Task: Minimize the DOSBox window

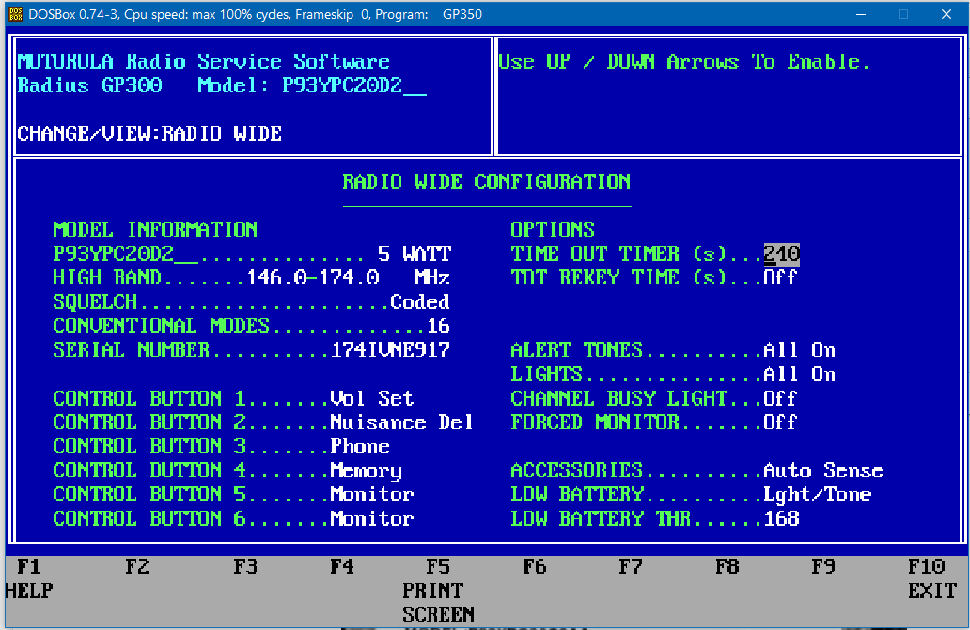Action: [861, 14]
